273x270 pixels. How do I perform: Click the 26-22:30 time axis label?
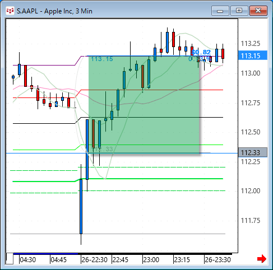coord(94,260)
